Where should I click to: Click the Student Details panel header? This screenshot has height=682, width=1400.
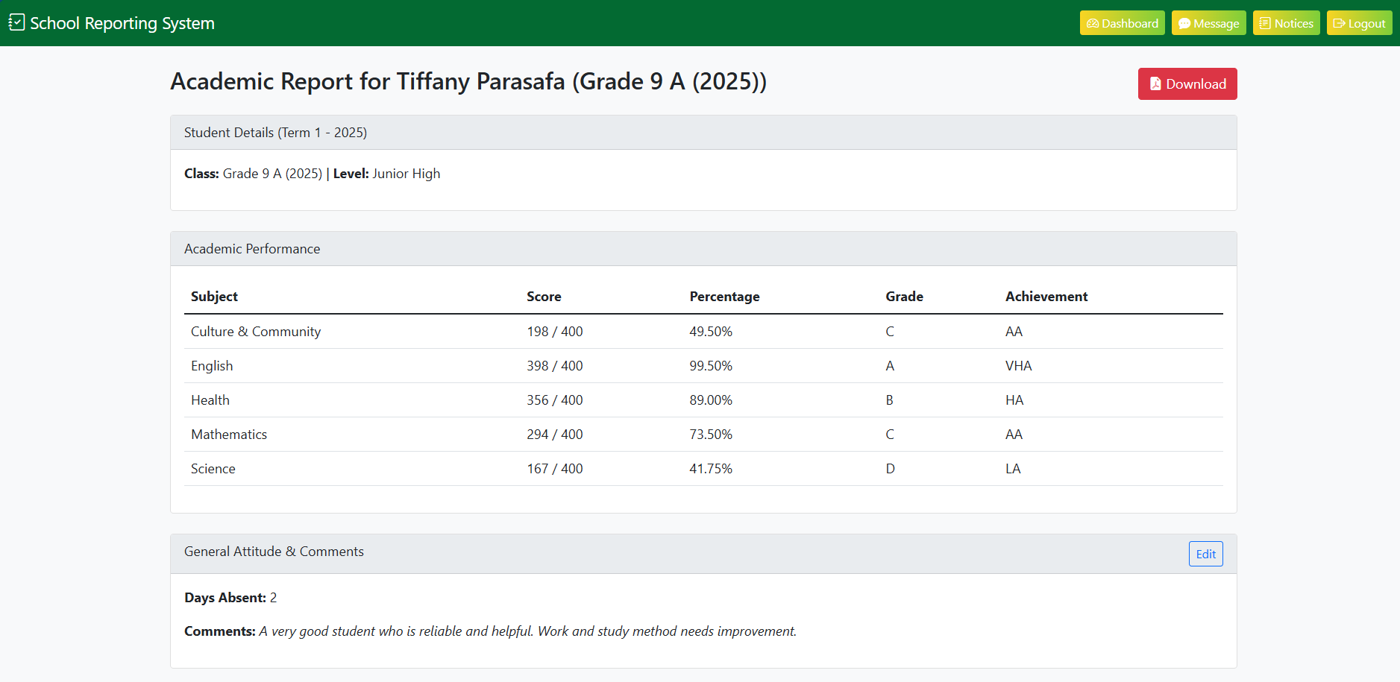(275, 133)
